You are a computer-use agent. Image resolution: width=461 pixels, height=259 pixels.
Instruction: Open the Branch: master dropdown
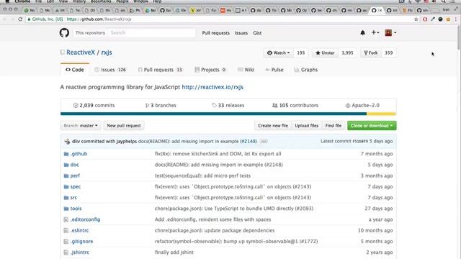pos(81,126)
